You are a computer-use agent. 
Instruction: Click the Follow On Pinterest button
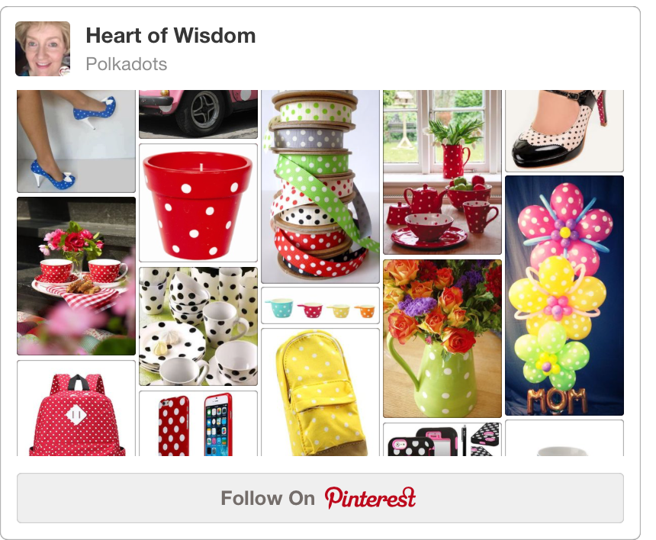point(320,498)
